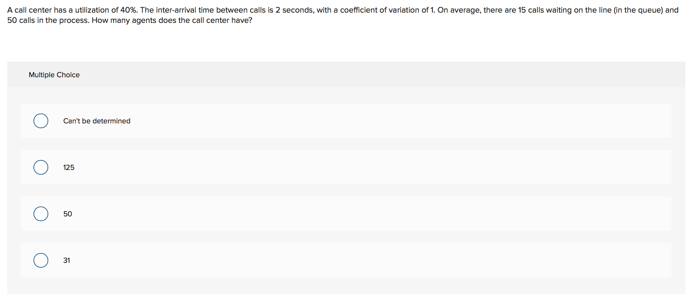
Task: Click the gray bar containing Multiple Choice
Action: [342, 75]
